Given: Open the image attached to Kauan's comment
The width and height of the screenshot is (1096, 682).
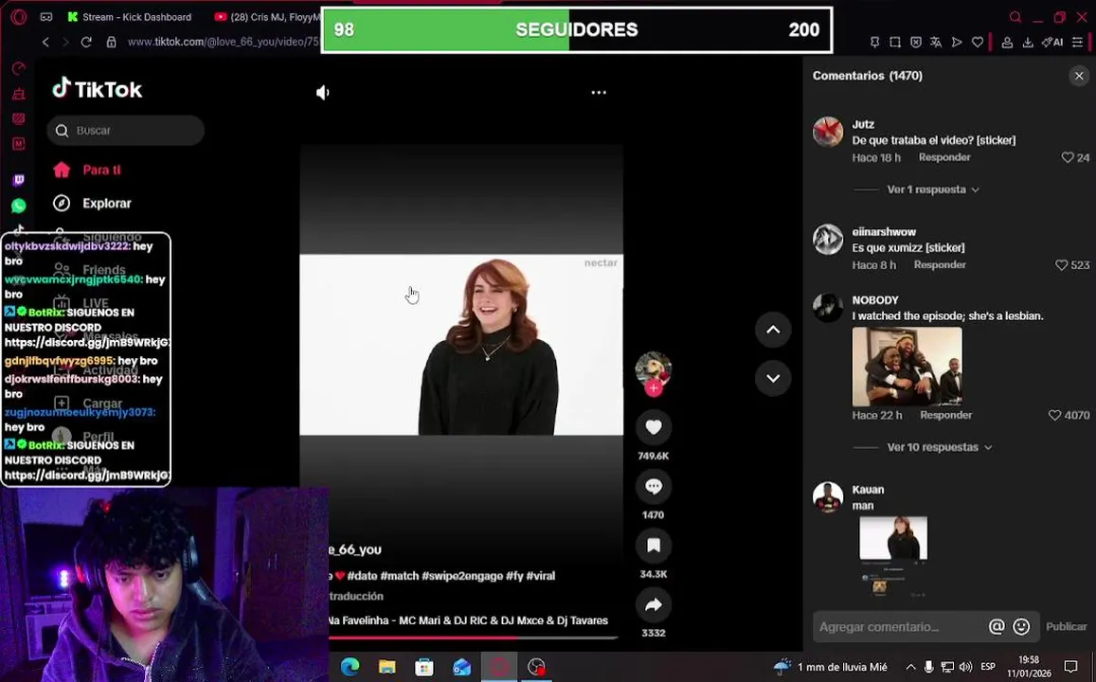Looking at the screenshot, I should coord(893,556).
